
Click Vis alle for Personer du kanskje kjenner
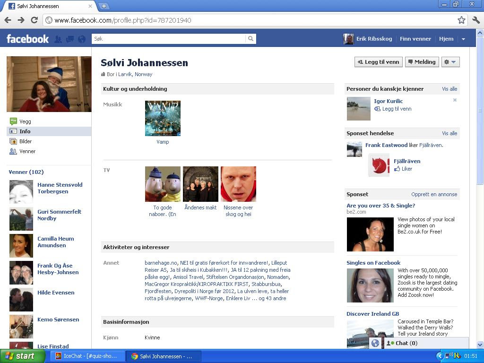coord(449,89)
